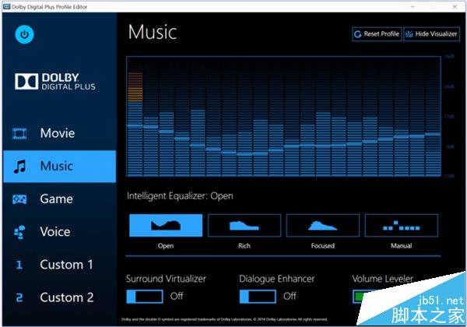467x327 pixels.
Task: Switch to the Music profile label
Action: (x=57, y=166)
